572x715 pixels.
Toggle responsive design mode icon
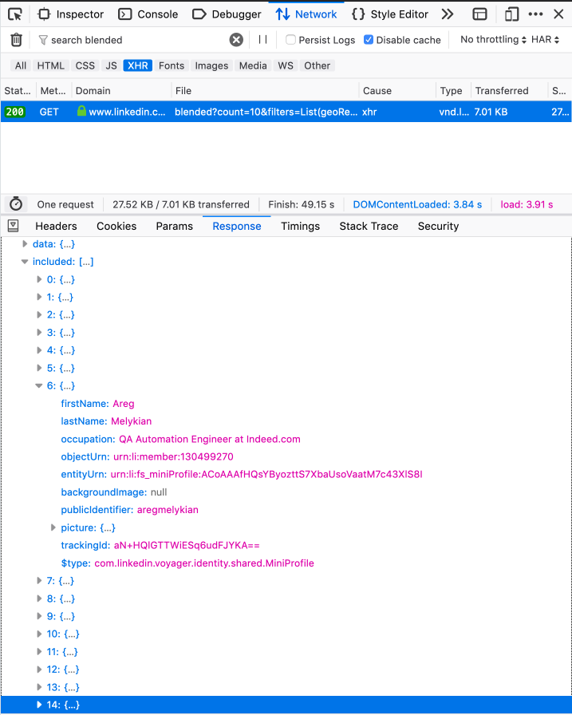click(511, 14)
